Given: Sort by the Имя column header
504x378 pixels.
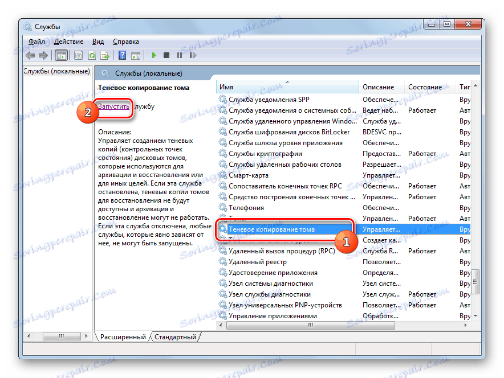Looking at the screenshot, I should 288,87.
